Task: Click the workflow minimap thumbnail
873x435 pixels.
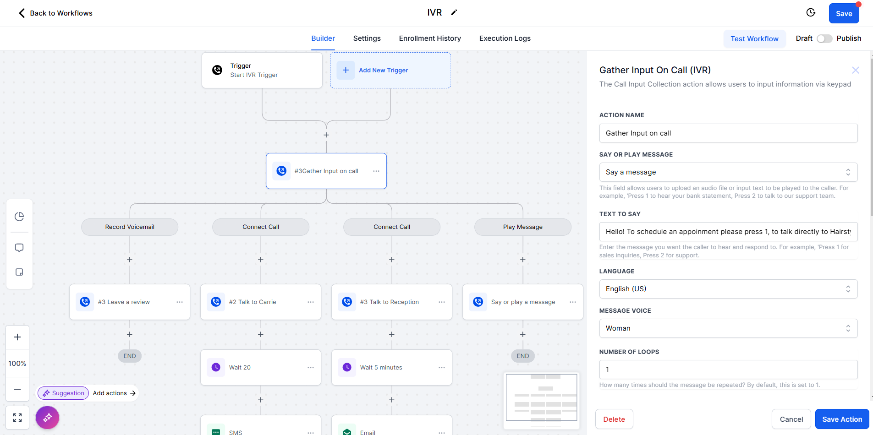Action: [541, 397]
